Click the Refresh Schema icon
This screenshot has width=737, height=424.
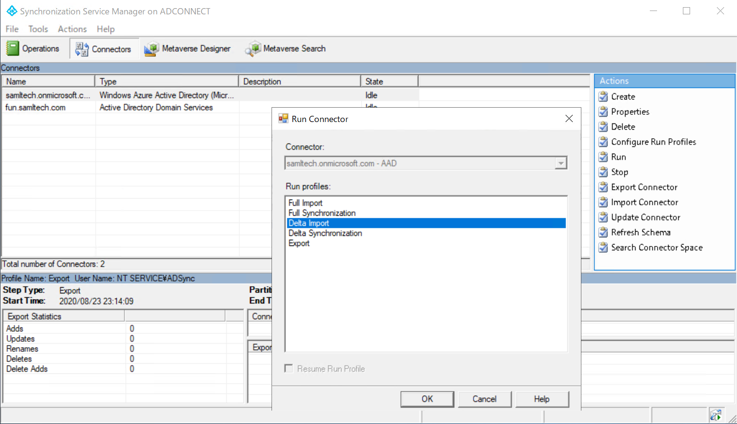603,232
